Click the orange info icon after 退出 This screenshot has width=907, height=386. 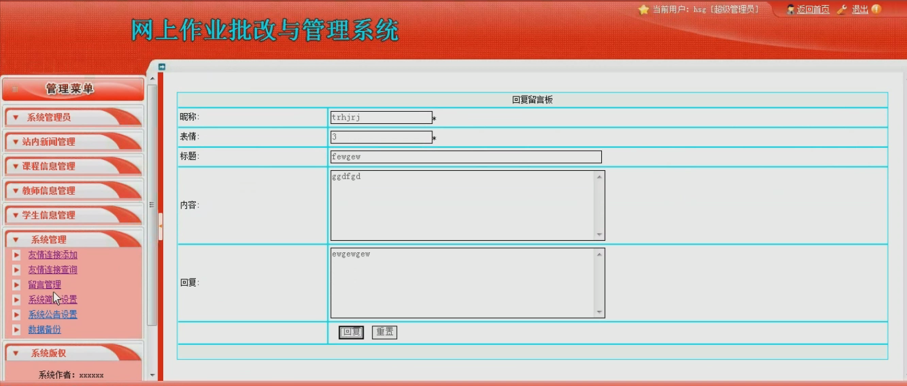point(876,9)
